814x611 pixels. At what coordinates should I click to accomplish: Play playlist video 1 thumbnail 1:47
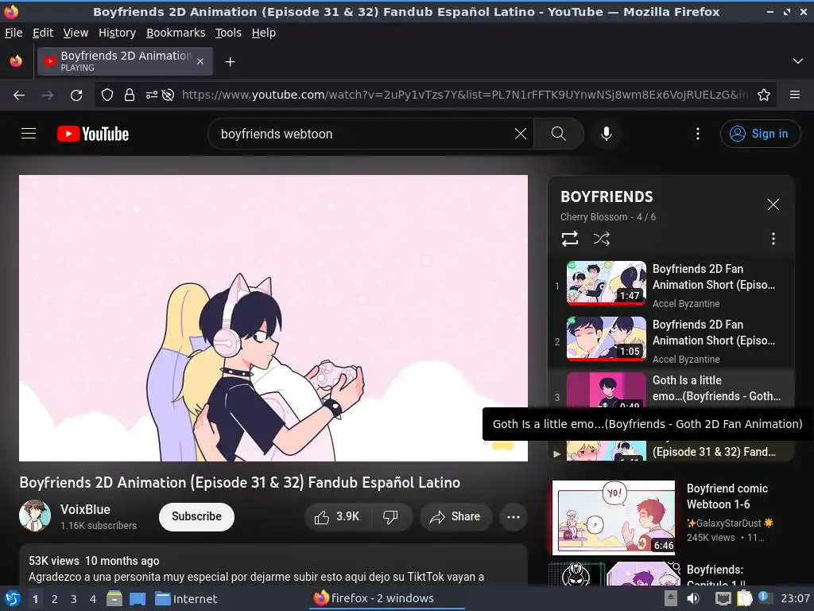(607, 282)
